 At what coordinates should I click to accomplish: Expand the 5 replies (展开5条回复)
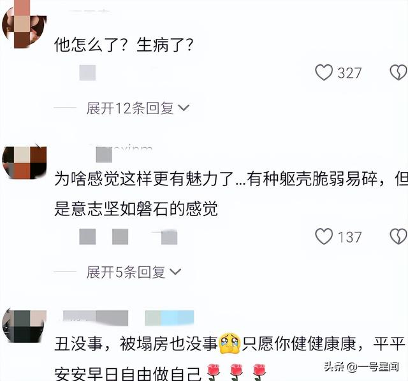[133, 272]
